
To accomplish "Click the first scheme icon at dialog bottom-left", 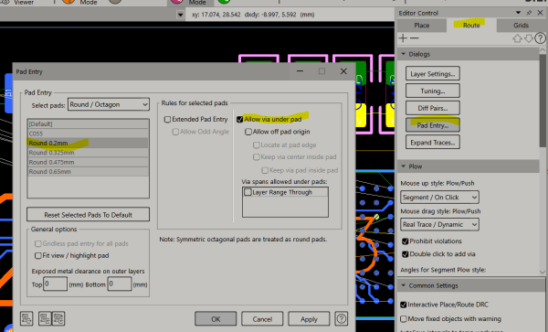I will click(x=26, y=318).
